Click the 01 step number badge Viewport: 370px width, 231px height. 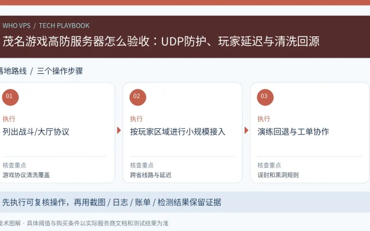point(10,97)
